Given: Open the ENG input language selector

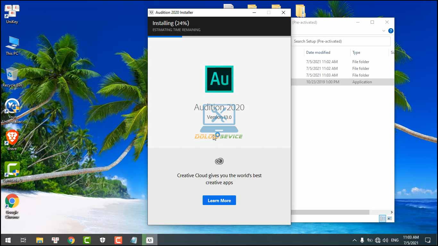Looking at the screenshot, I should [x=395, y=240].
